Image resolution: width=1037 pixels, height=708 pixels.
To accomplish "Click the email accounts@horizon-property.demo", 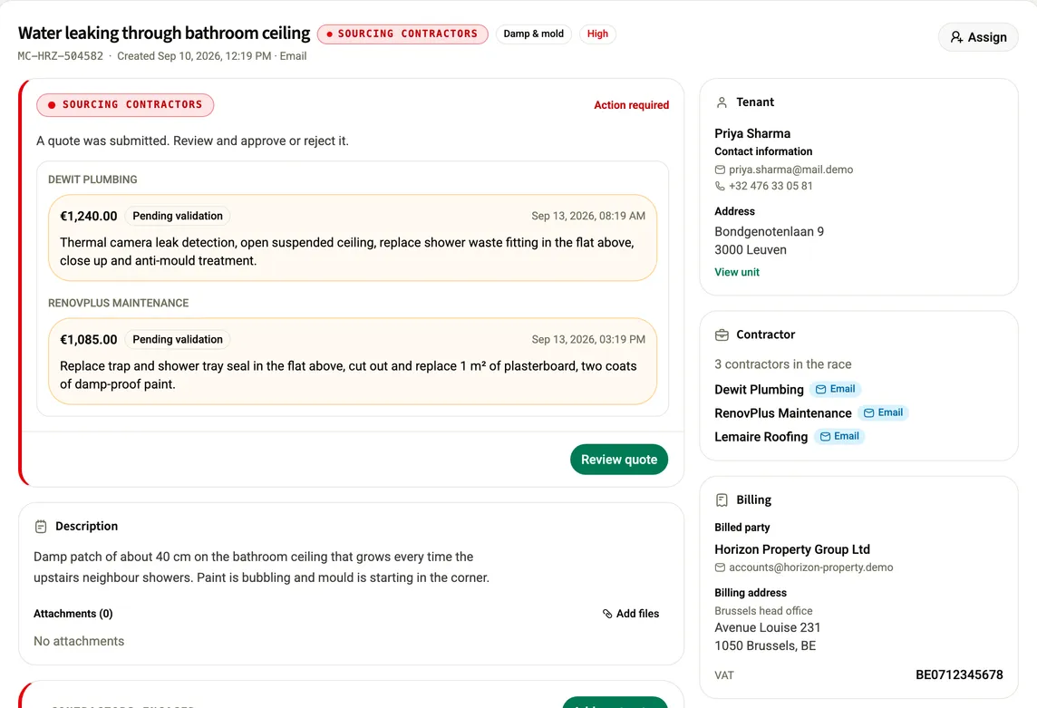I will click(810, 567).
